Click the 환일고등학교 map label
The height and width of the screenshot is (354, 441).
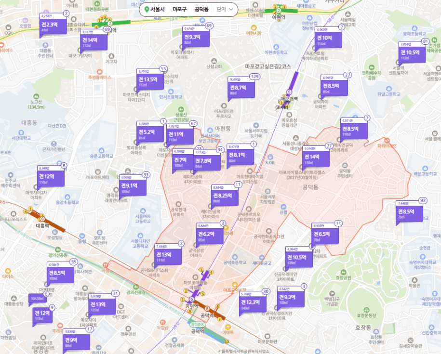(388, 94)
